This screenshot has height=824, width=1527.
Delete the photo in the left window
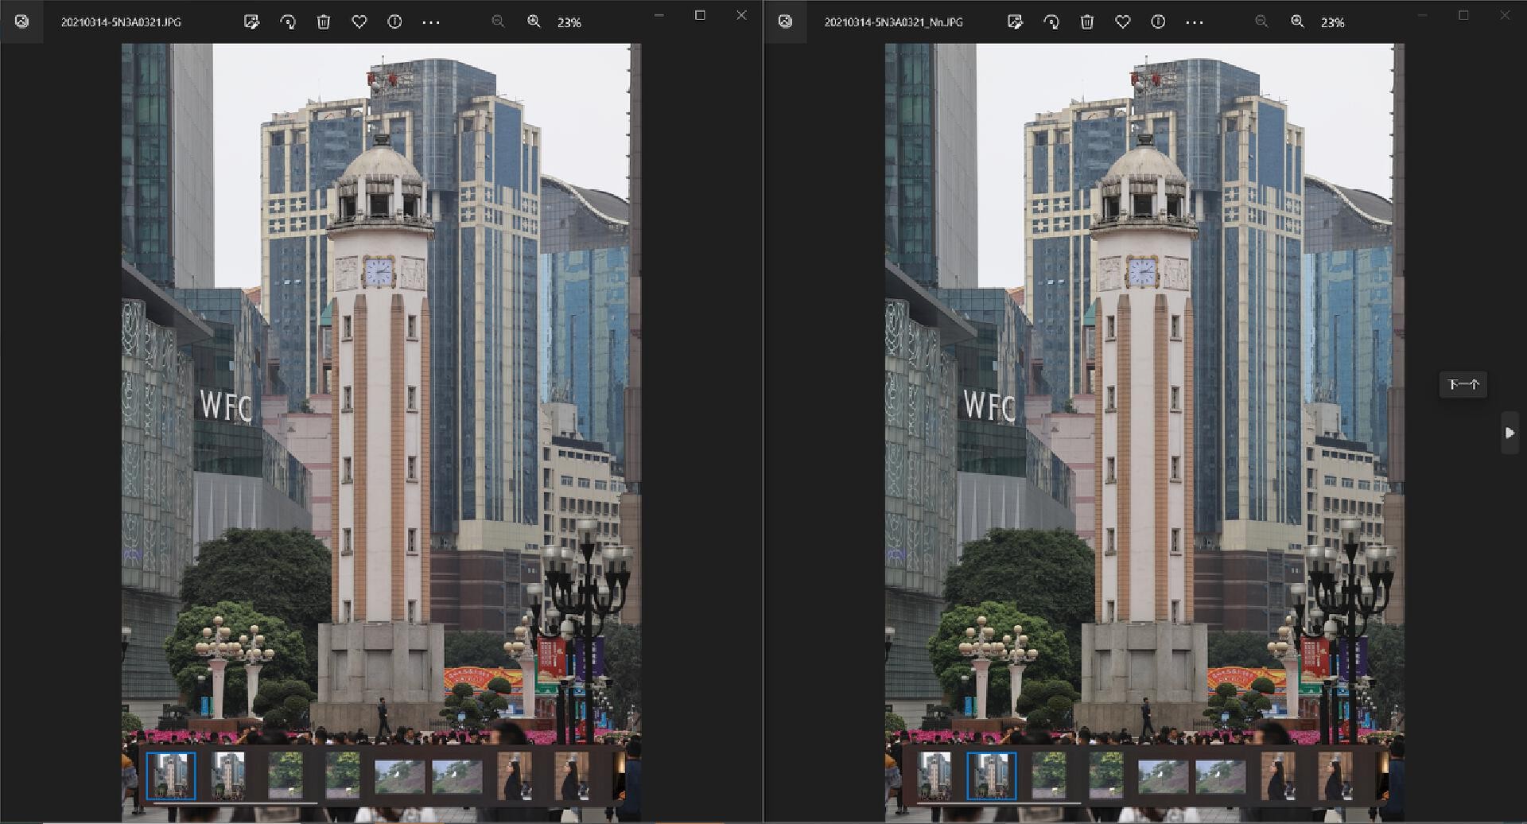point(324,22)
